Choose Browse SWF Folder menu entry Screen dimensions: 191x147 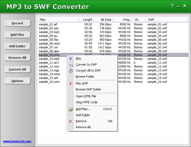tap(88, 89)
